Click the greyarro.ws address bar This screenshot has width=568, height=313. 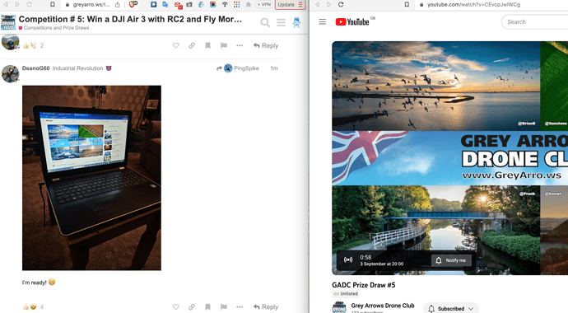[91, 4]
